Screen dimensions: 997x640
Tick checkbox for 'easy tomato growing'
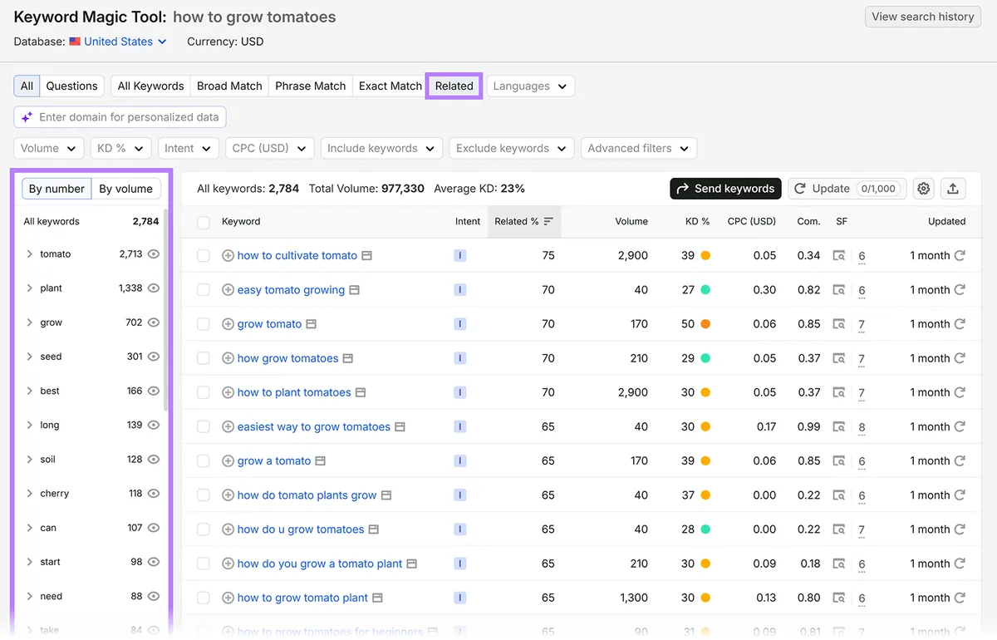point(204,290)
